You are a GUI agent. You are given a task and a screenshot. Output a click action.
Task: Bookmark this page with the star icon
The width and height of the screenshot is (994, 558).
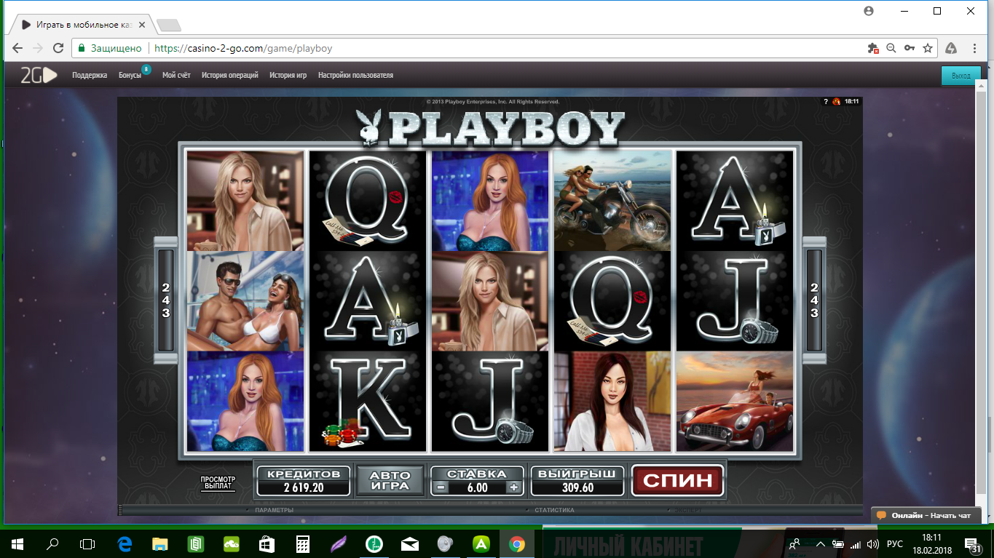pos(928,48)
